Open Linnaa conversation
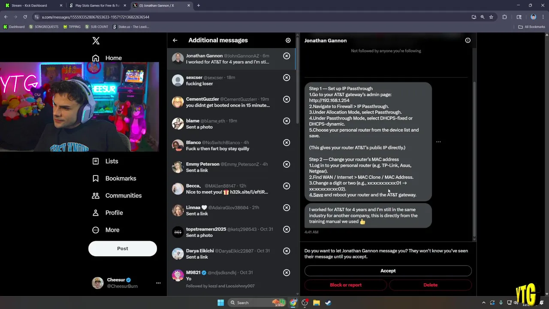Image resolution: width=549 pixels, height=309 pixels. (231, 211)
